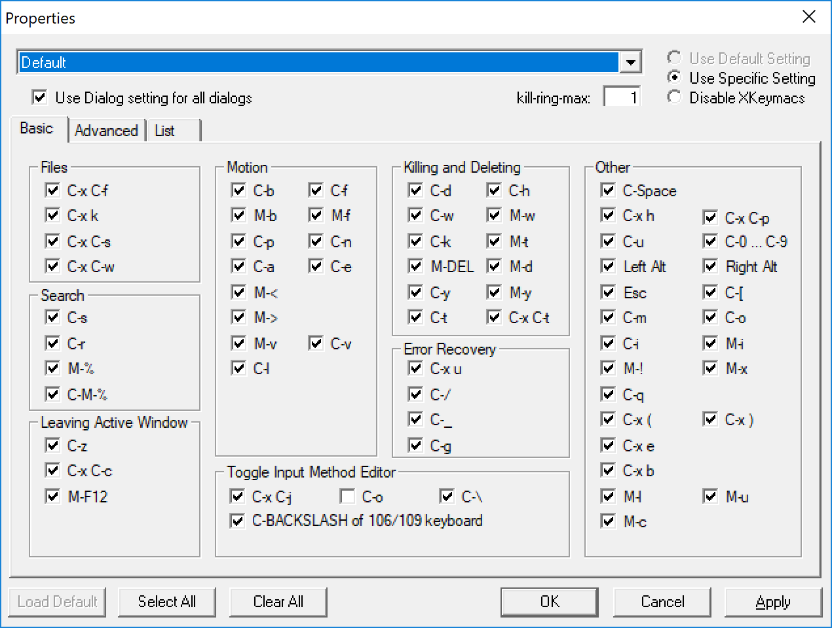Switch to the Advanced tab
Image resolution: width=832 pixels, height=628 pixels.
pyautogui.click(x=107, y=131)
